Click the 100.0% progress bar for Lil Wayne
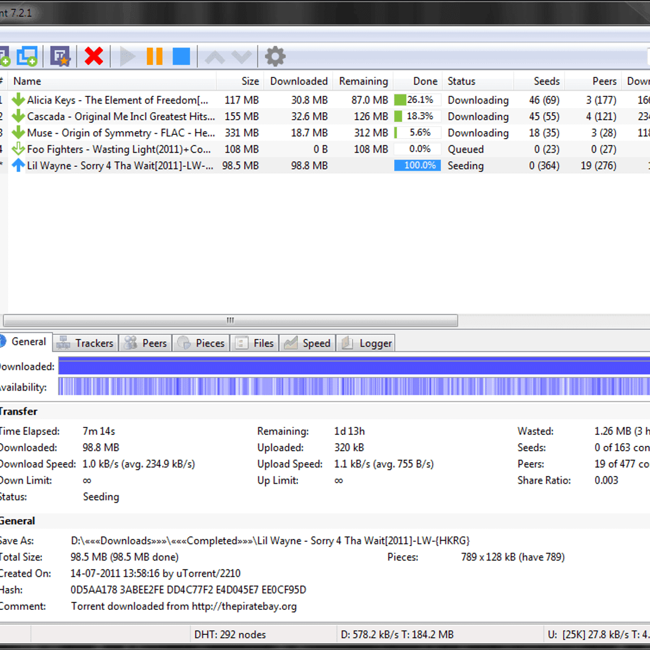This screenshot has height=650, width=650. tap(417, 165)
